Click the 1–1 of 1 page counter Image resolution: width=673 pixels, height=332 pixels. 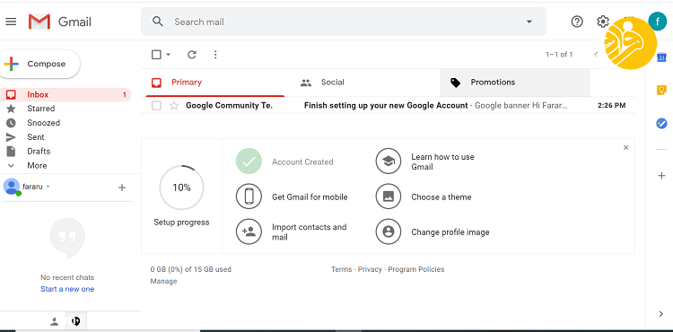pos(559,55)
